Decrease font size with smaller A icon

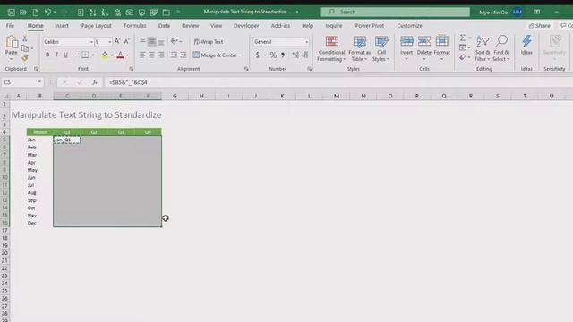tap(126, 42)
